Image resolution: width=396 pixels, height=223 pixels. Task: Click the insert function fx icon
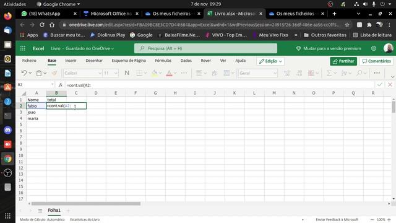click(61, 85)
